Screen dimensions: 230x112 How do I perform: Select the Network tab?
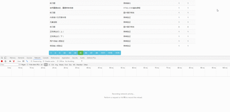click(x=37, y=58)
